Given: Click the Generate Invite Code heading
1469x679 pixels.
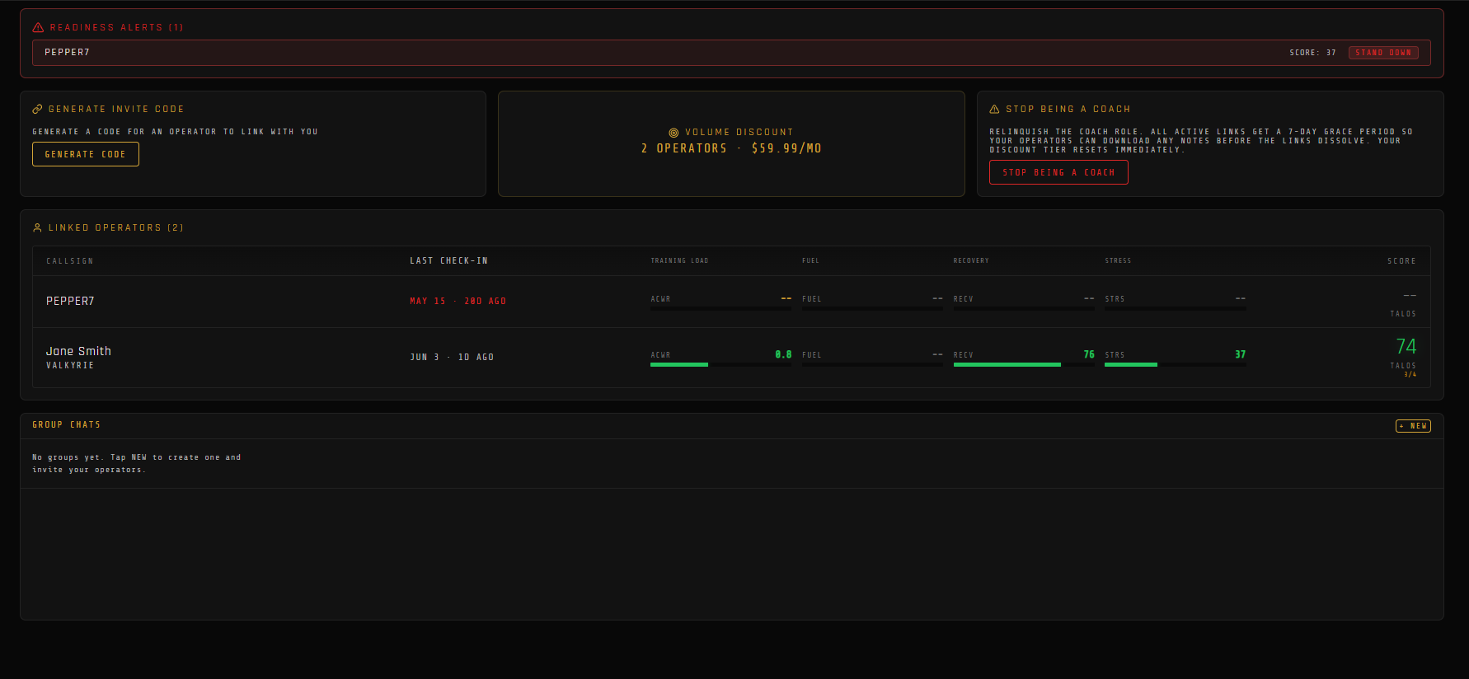Looking at the screenshot, I should tap(116, 109).
